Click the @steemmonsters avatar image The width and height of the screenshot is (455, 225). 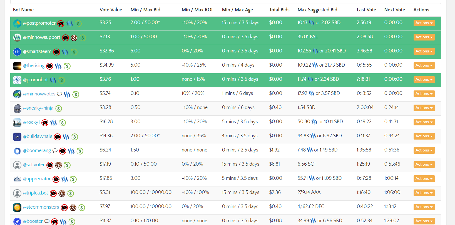(x=17, y=207)
